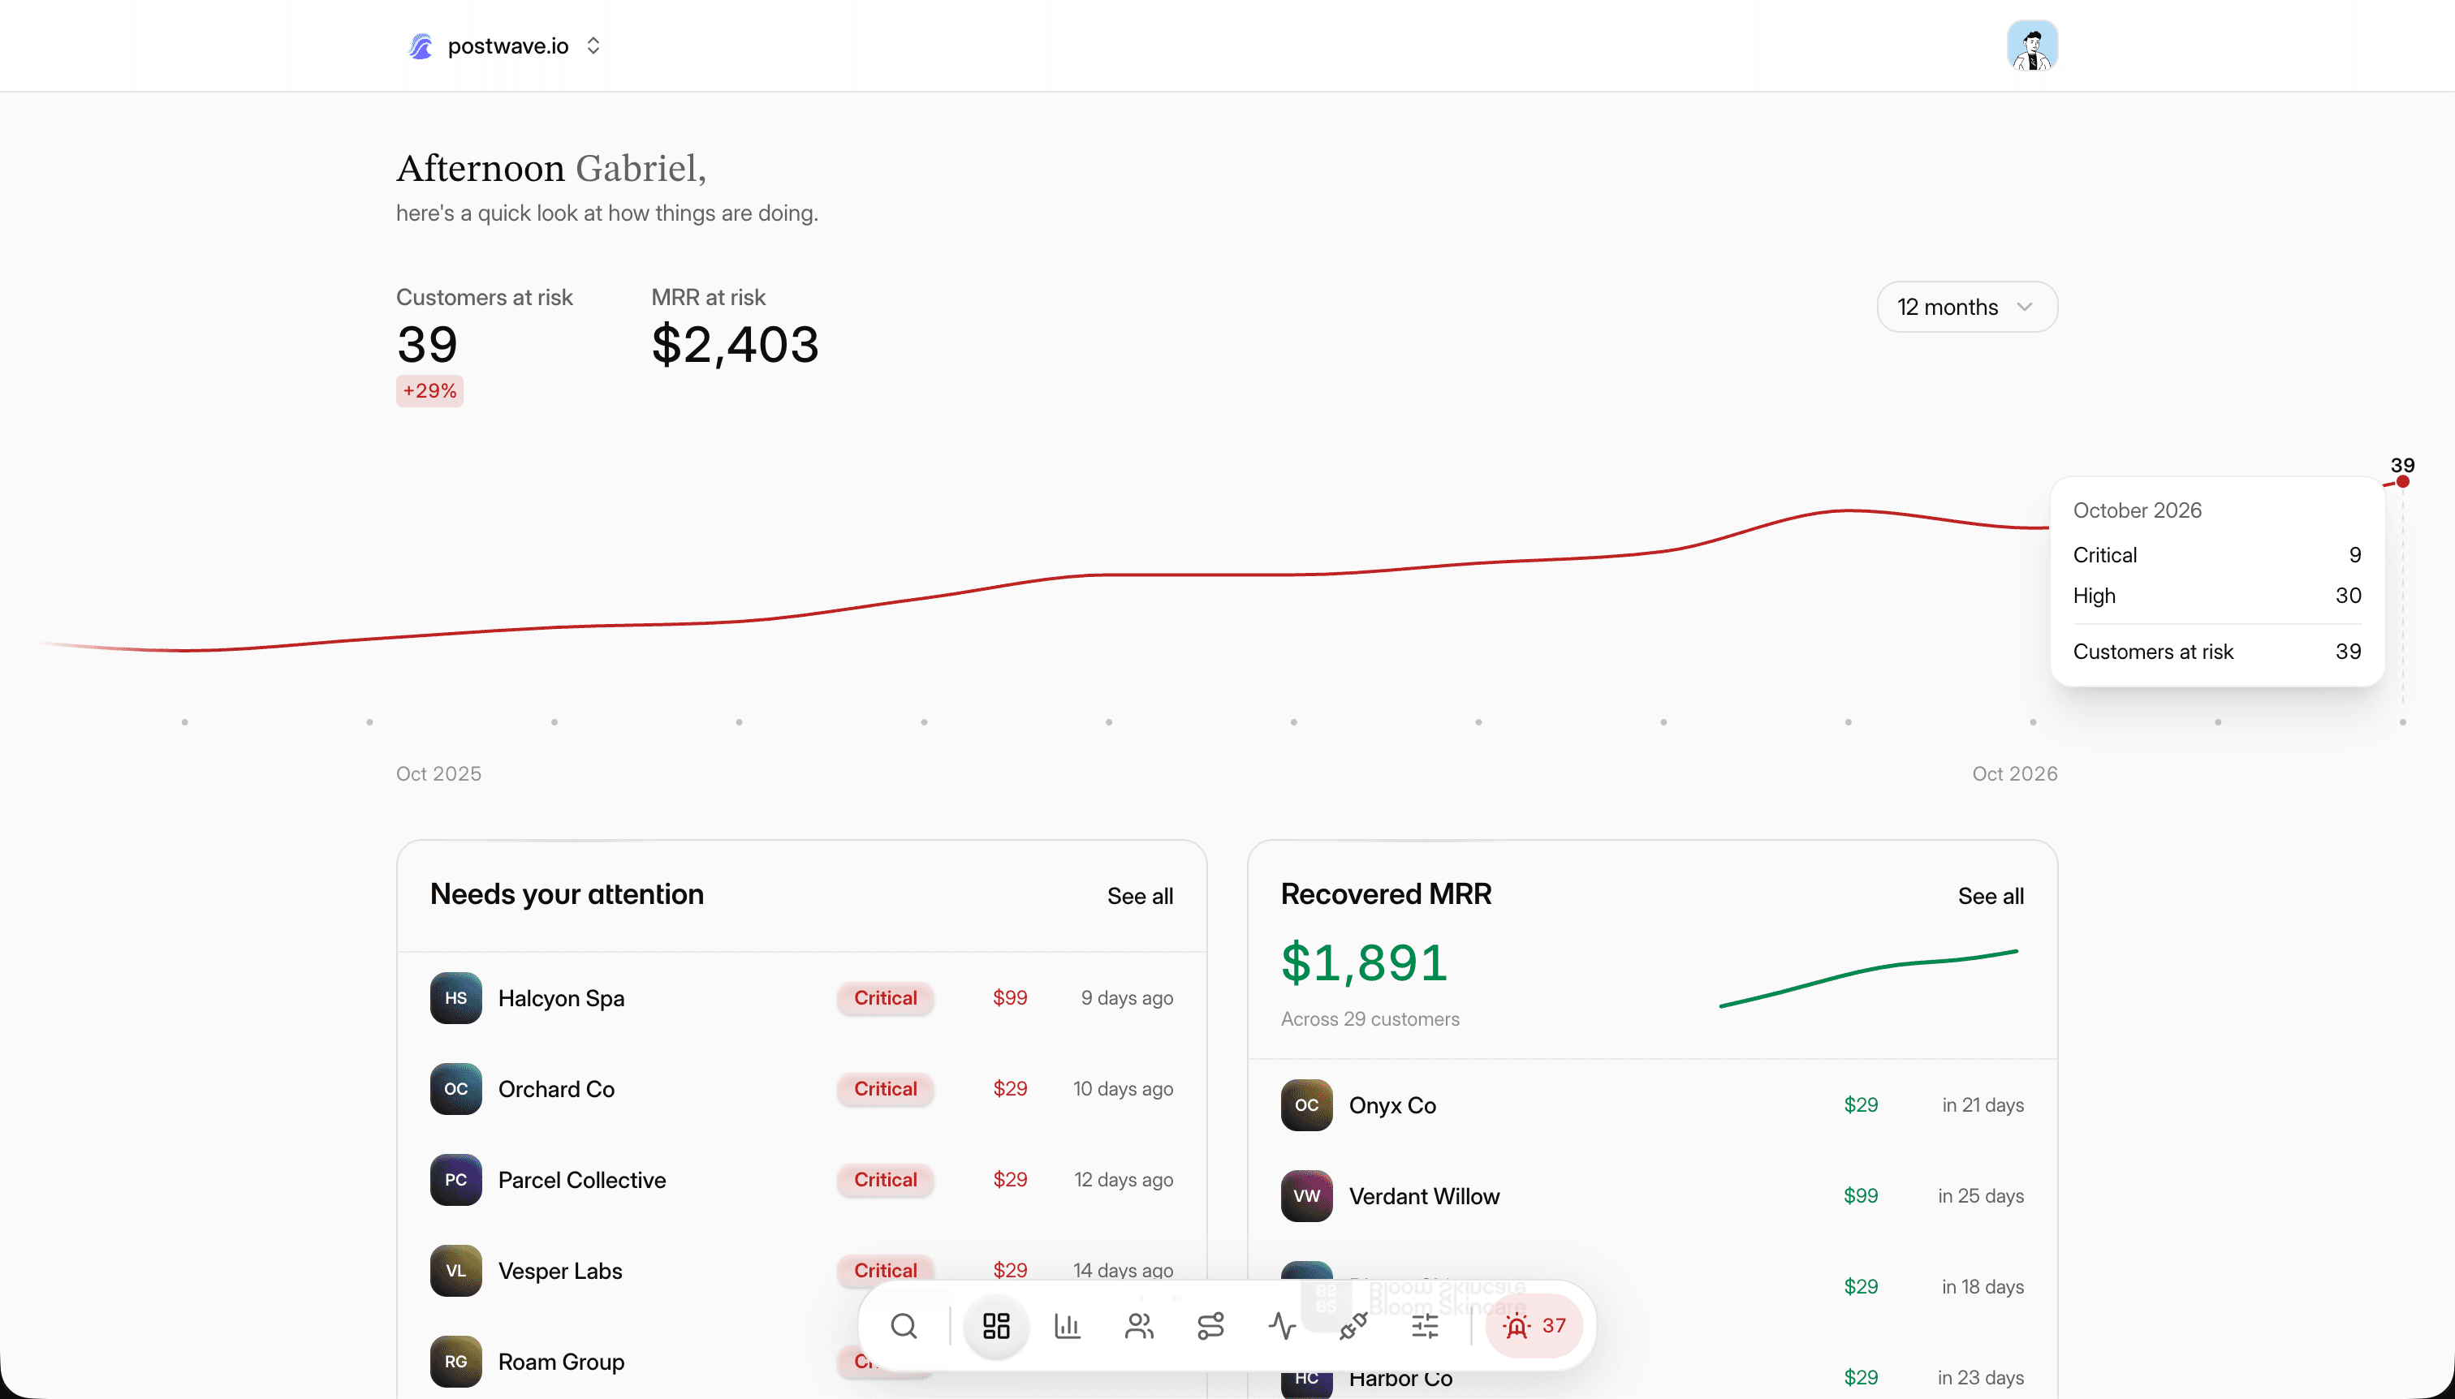Open the workflow route icon
This screenshot has width=2455, height=1399.
pos(1210,1326)
